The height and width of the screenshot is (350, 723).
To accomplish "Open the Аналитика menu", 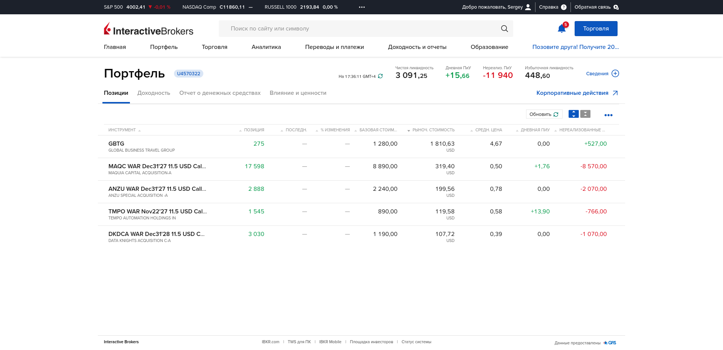I will pyautogui.click(x=266, y=47).
